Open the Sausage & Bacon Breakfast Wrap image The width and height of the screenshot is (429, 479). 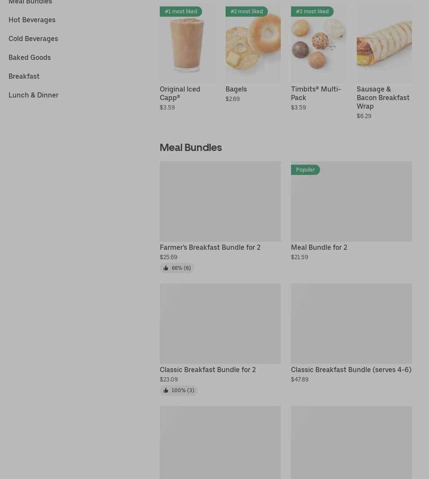(384, 43)
